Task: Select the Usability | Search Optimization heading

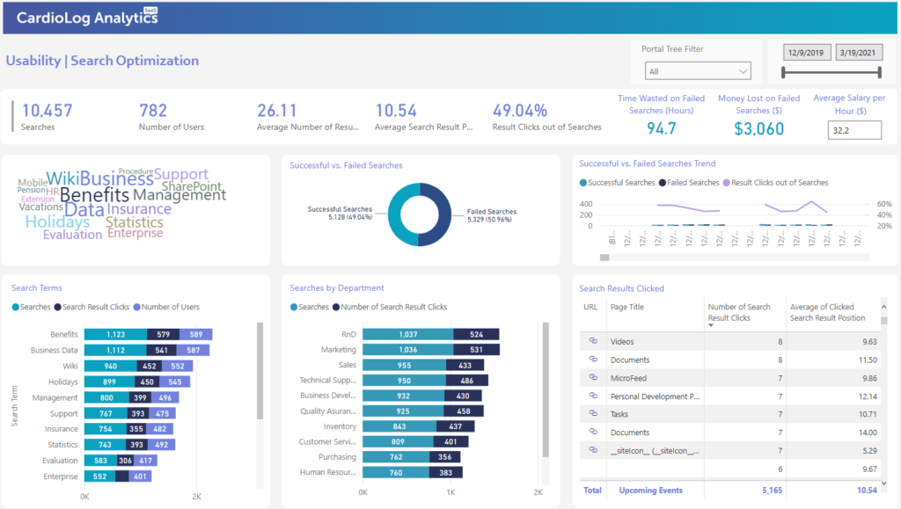Action: (x=100, y=61)
